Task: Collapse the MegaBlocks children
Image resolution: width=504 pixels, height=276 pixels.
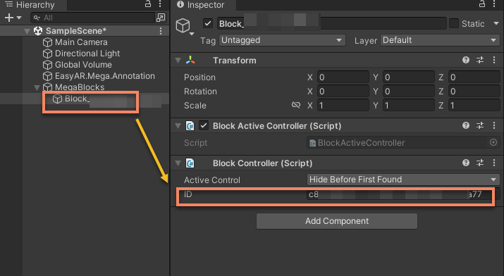Action: pos(37,87)
